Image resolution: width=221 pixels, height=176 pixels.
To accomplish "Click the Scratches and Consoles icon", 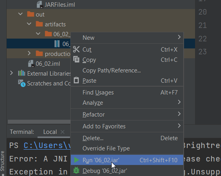I will 22,83.
